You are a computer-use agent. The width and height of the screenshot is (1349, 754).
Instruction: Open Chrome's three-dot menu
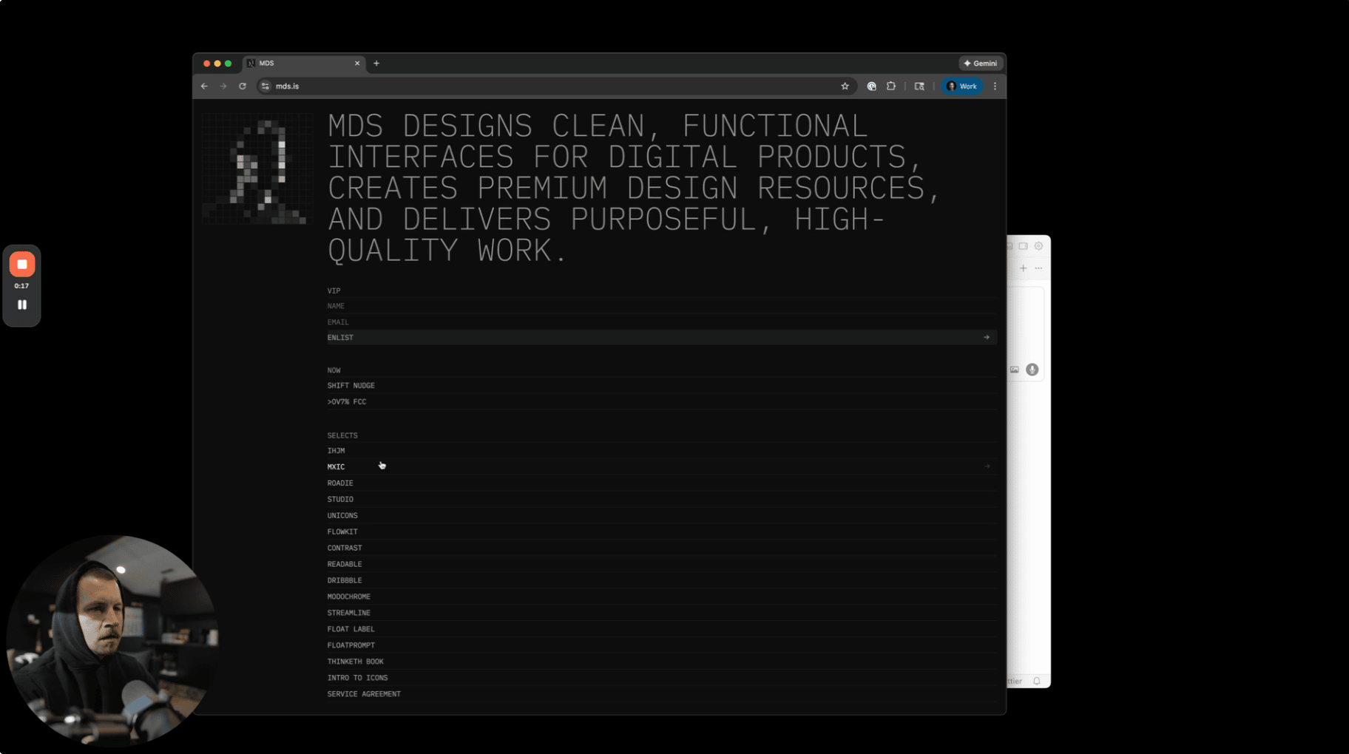995,86
